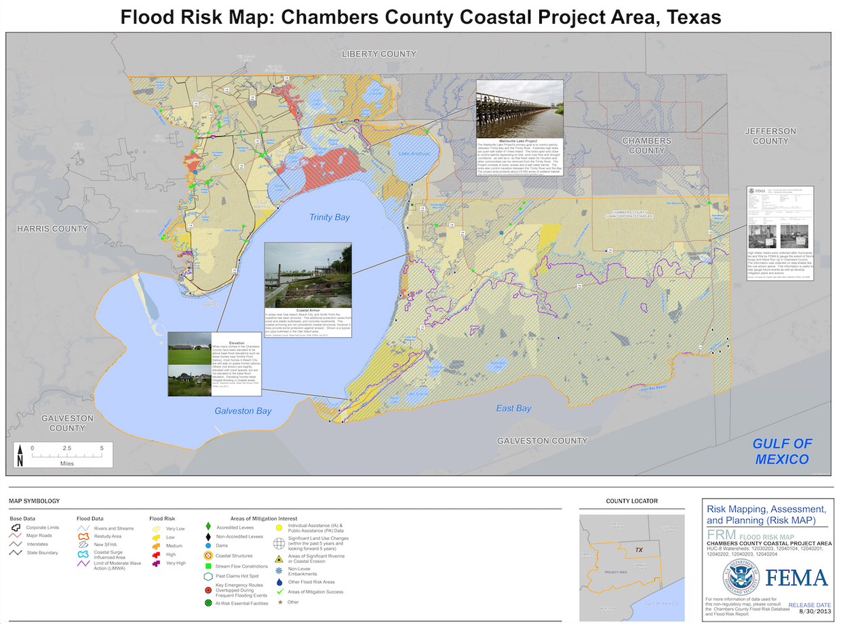Click the MAP SYMBOLOGY heading
Viewport: 841px width, 624px height.
coord(35,501)
